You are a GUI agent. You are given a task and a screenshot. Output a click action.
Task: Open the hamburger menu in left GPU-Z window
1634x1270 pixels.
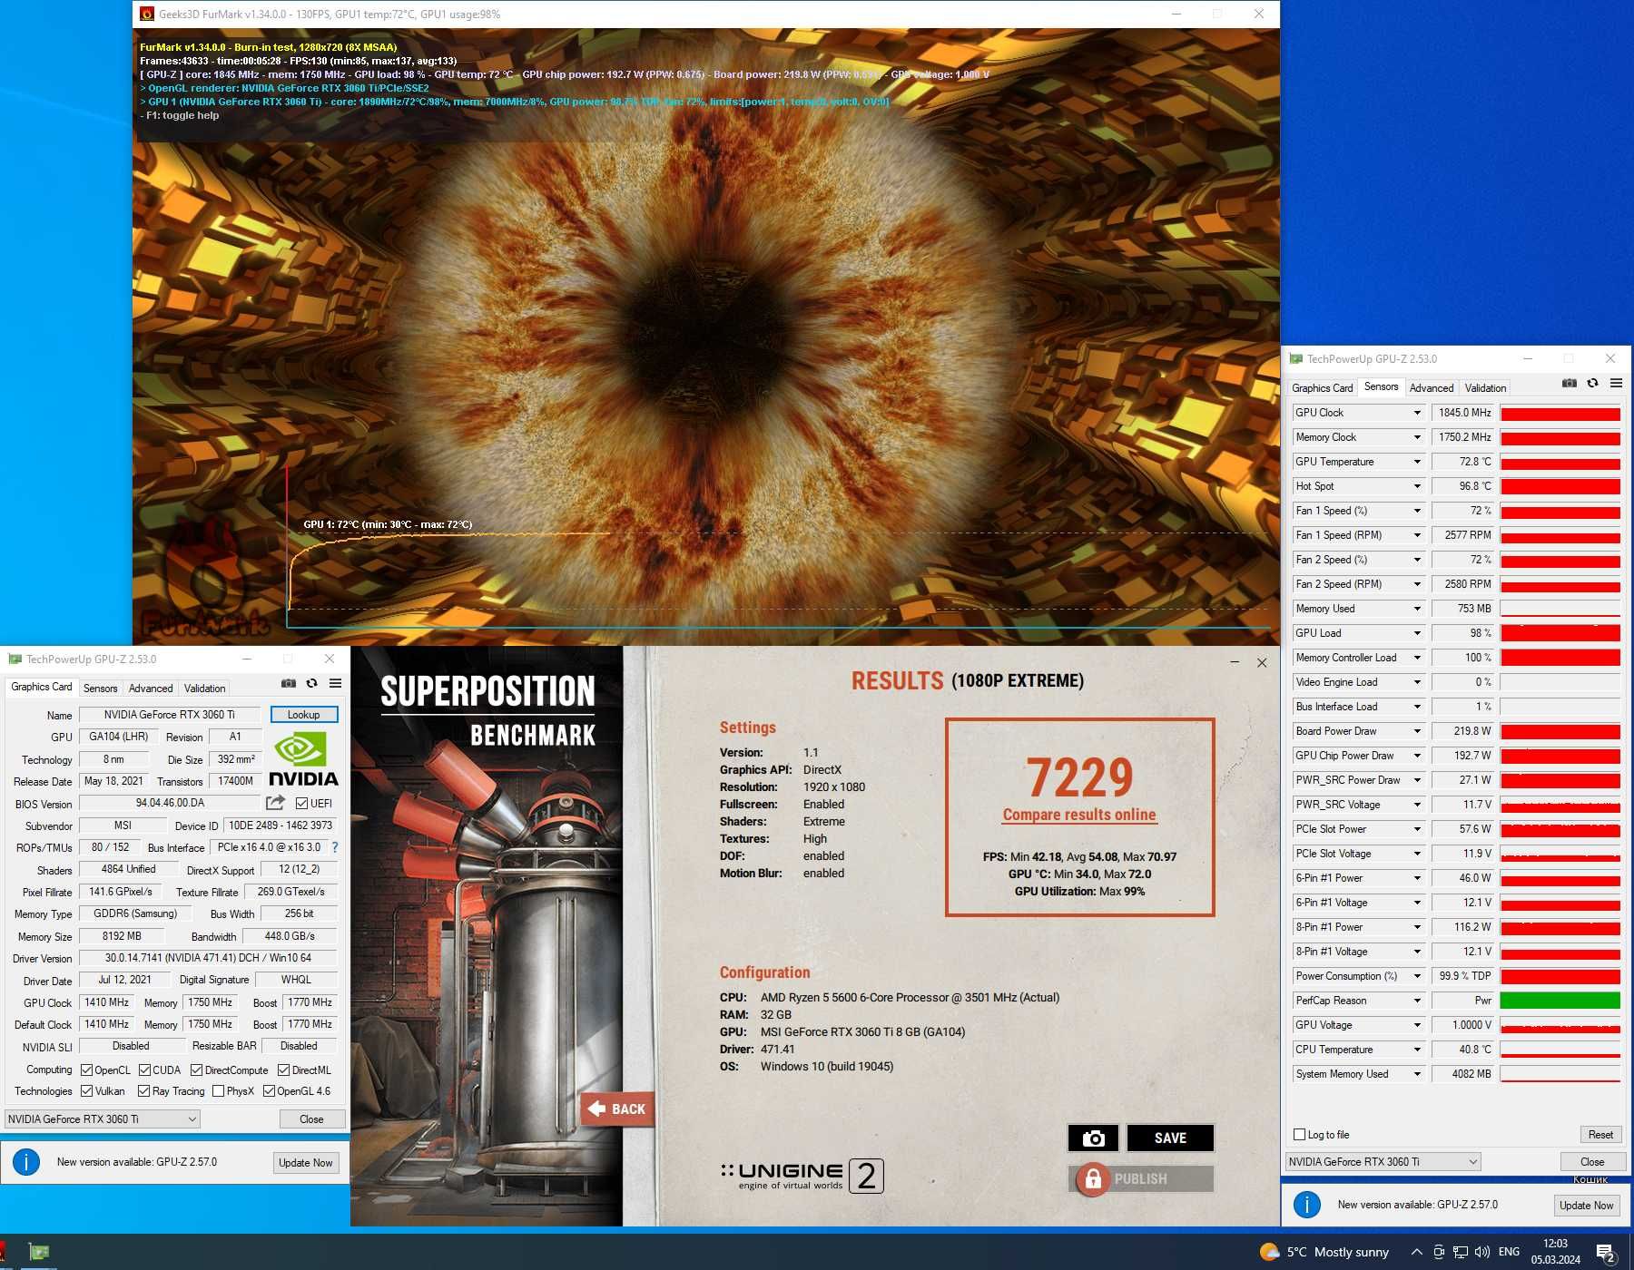click(336, 684)
